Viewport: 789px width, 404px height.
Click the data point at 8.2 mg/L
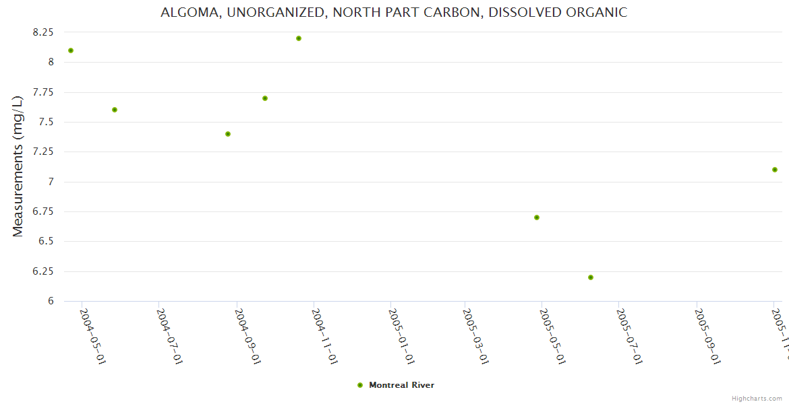pyautogui.click(x=299, y=38)
